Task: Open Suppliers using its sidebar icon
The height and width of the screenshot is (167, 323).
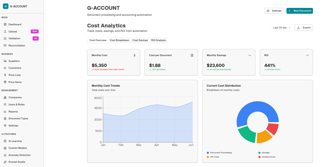Action: coord(5,61)
